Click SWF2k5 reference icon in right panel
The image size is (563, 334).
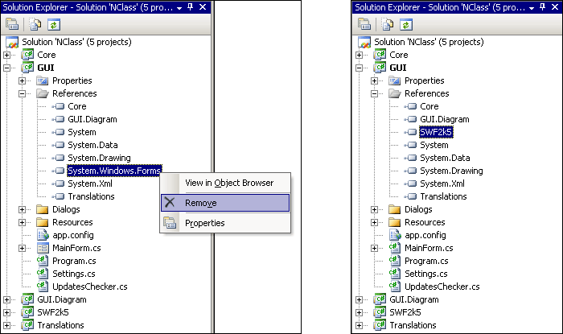[410, 132]
